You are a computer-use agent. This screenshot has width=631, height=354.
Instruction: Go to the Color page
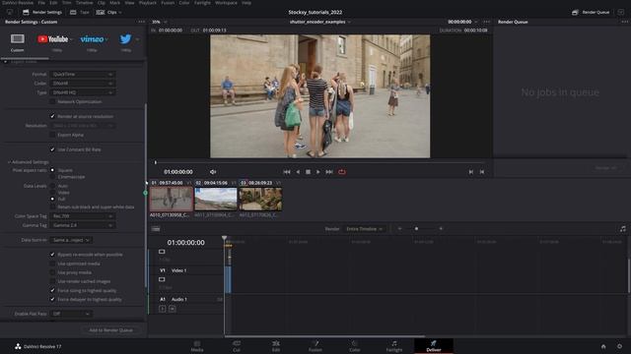(355, 346)
